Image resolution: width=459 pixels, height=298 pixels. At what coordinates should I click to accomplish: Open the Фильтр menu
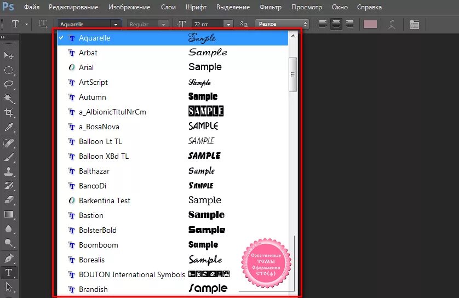(x=271, y=7)
